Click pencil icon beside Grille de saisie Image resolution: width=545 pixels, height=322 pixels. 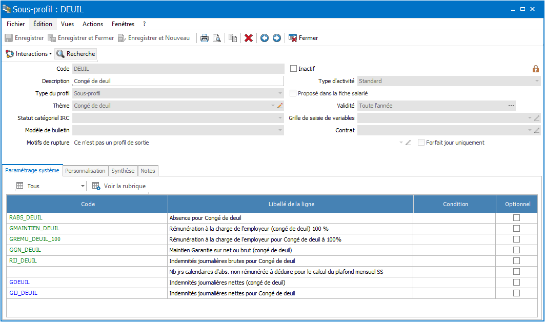[x=537, y=118]
